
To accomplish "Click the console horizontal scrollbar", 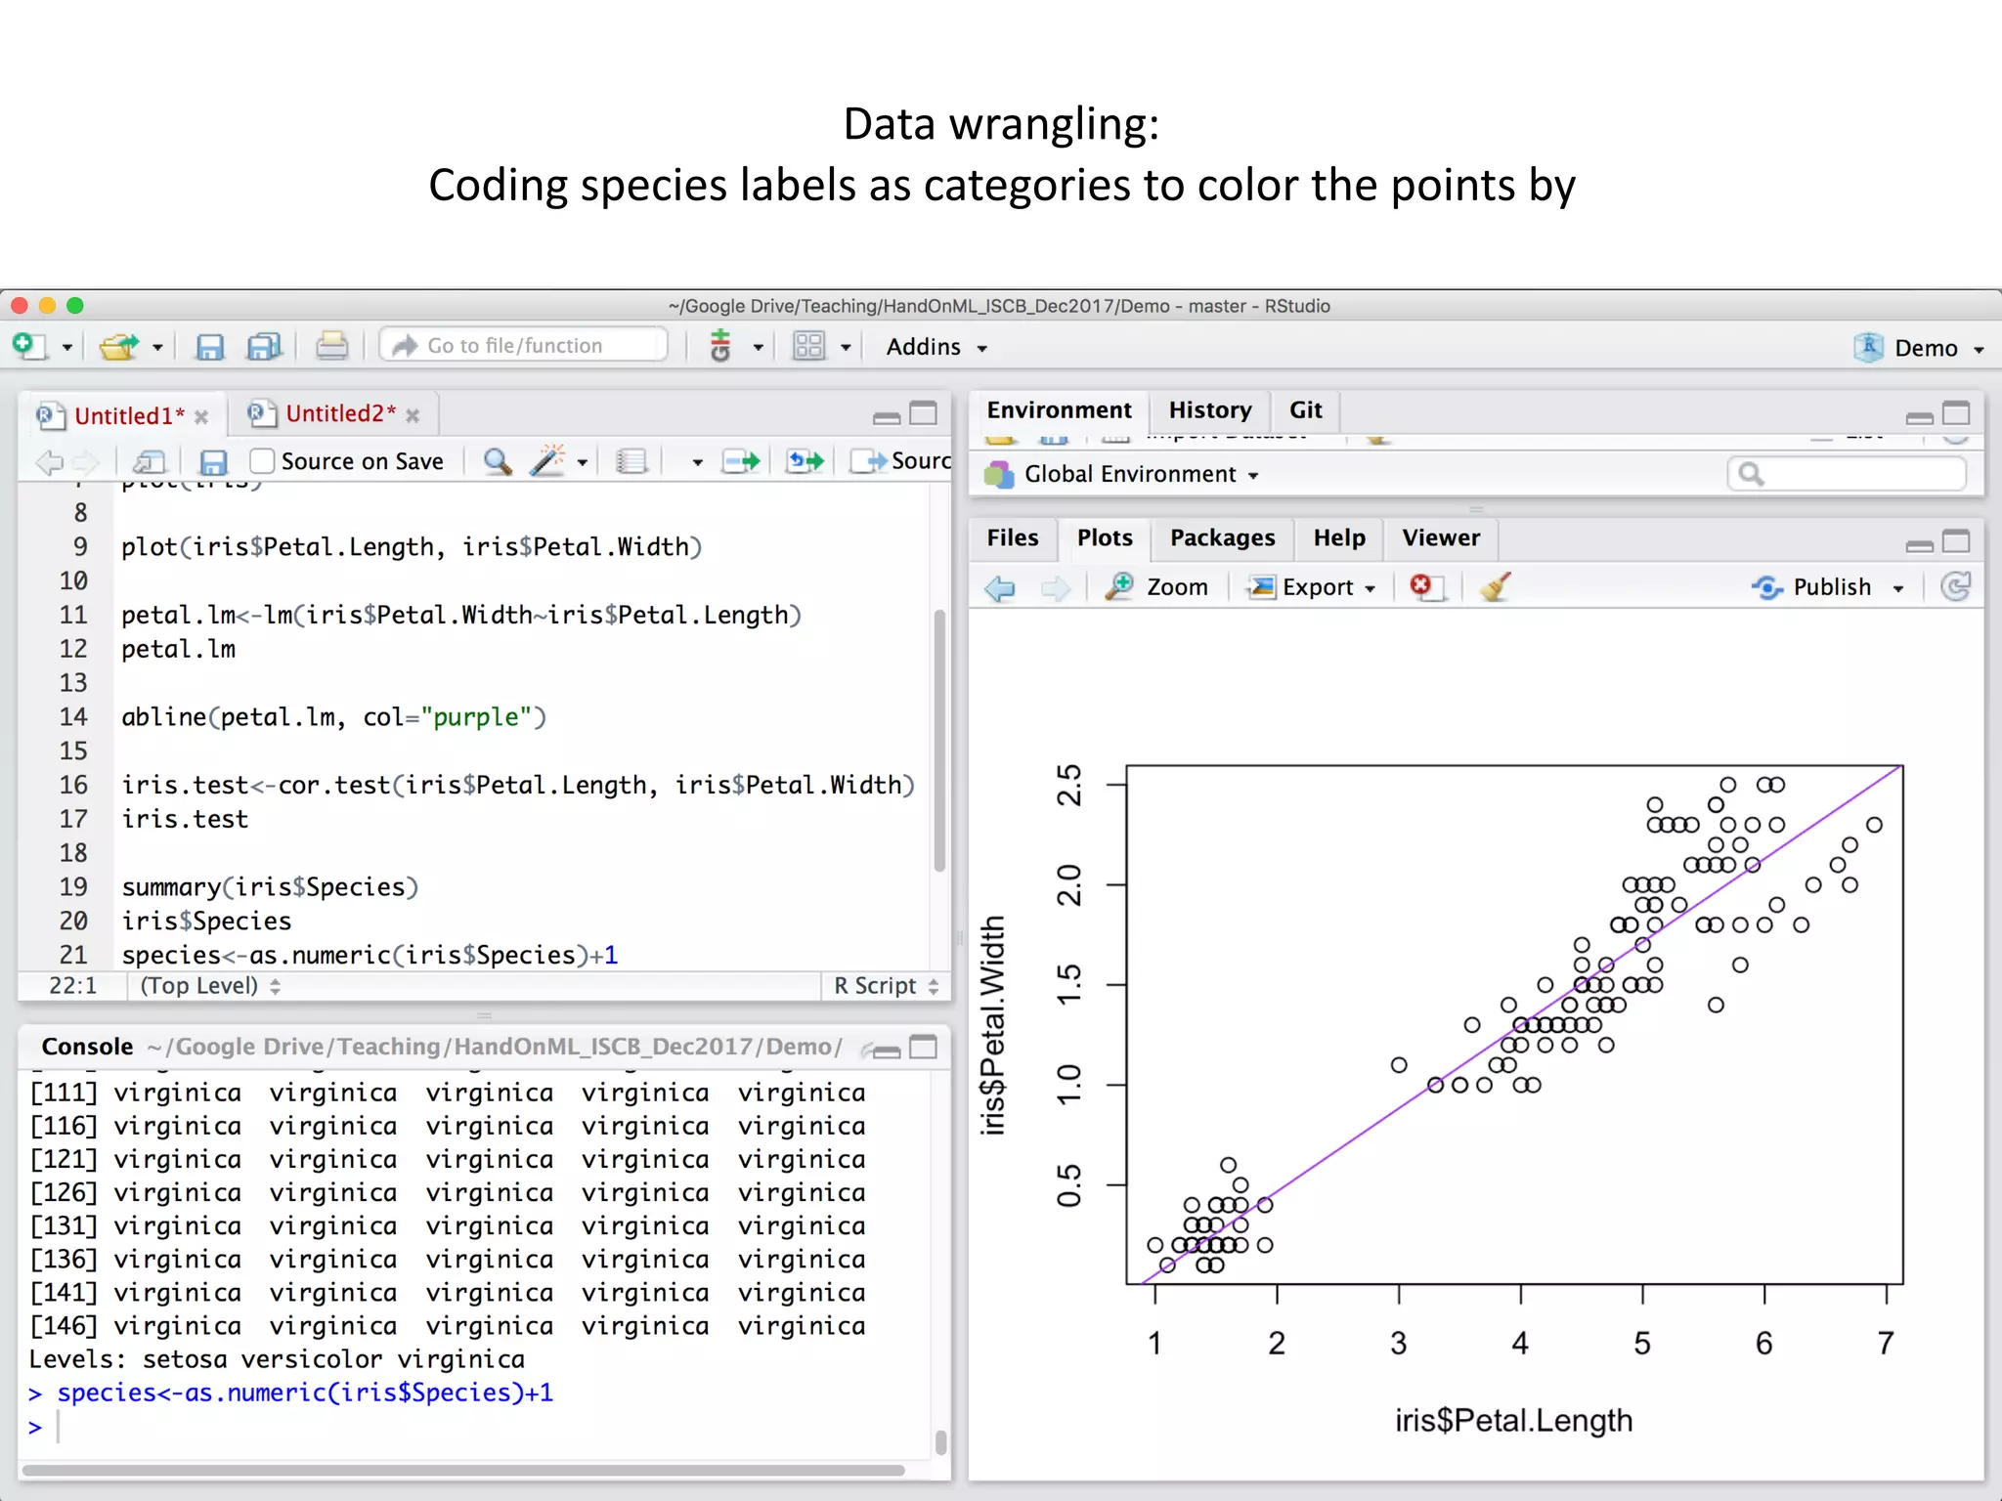I will [463, 1470].
